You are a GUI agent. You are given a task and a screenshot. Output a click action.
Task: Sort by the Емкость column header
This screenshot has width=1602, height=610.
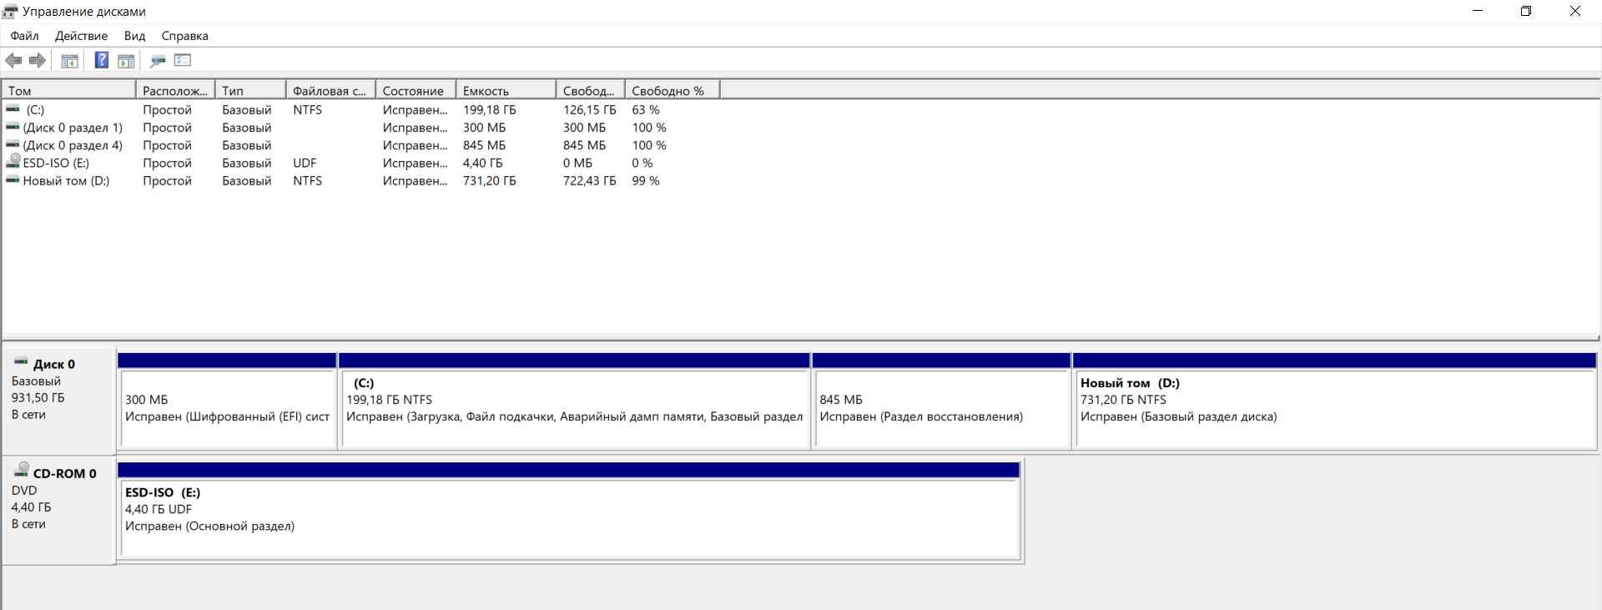pyautogui.click(x=506, y=90)
